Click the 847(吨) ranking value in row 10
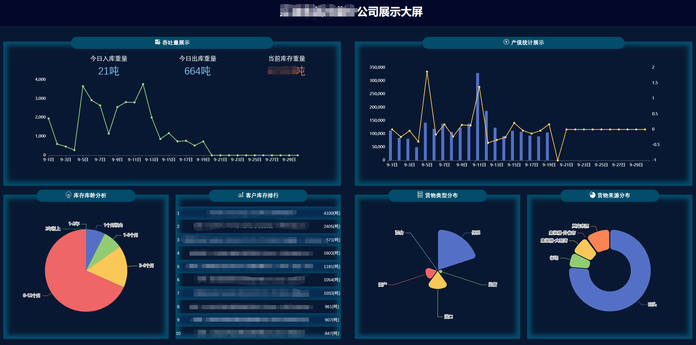Image resolution: width=696 pixels, height=345 pixels. coord(332,333)
